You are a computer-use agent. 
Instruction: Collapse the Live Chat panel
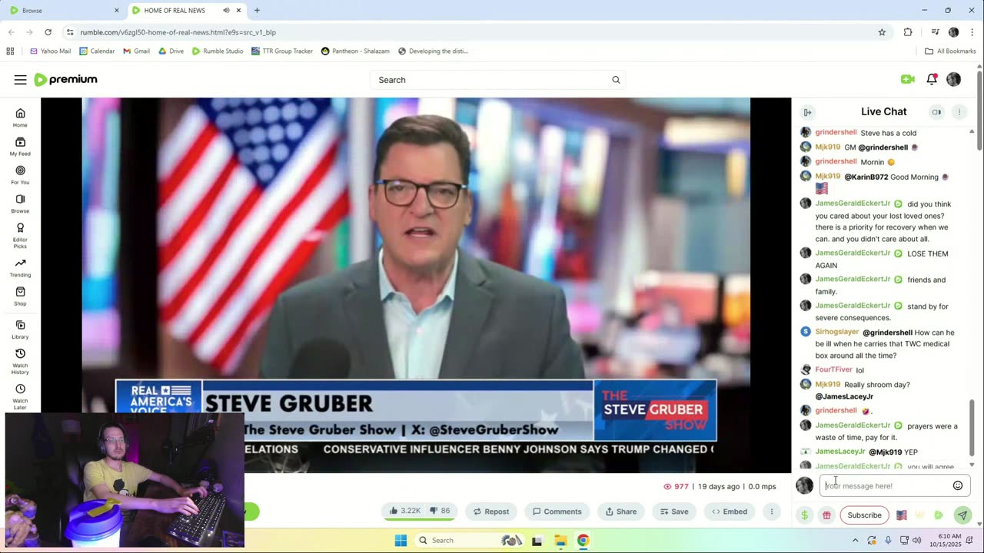click(x=807, y=112)
